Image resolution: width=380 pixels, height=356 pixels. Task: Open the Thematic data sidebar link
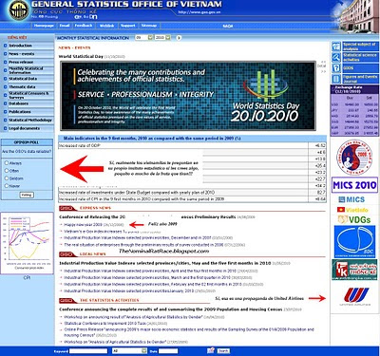(22, 86)
